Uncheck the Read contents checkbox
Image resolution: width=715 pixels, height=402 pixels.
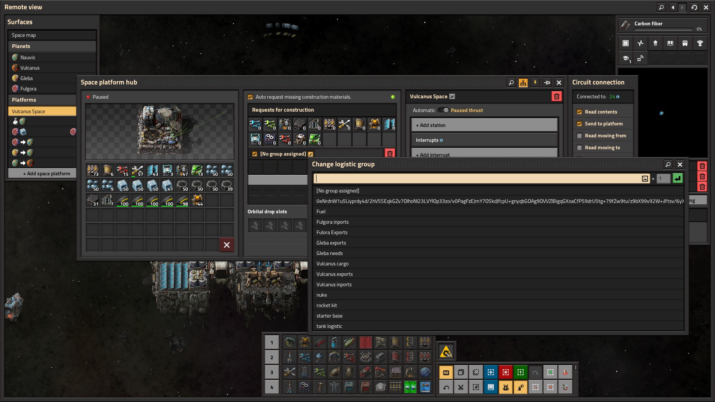tap(579, 112)
